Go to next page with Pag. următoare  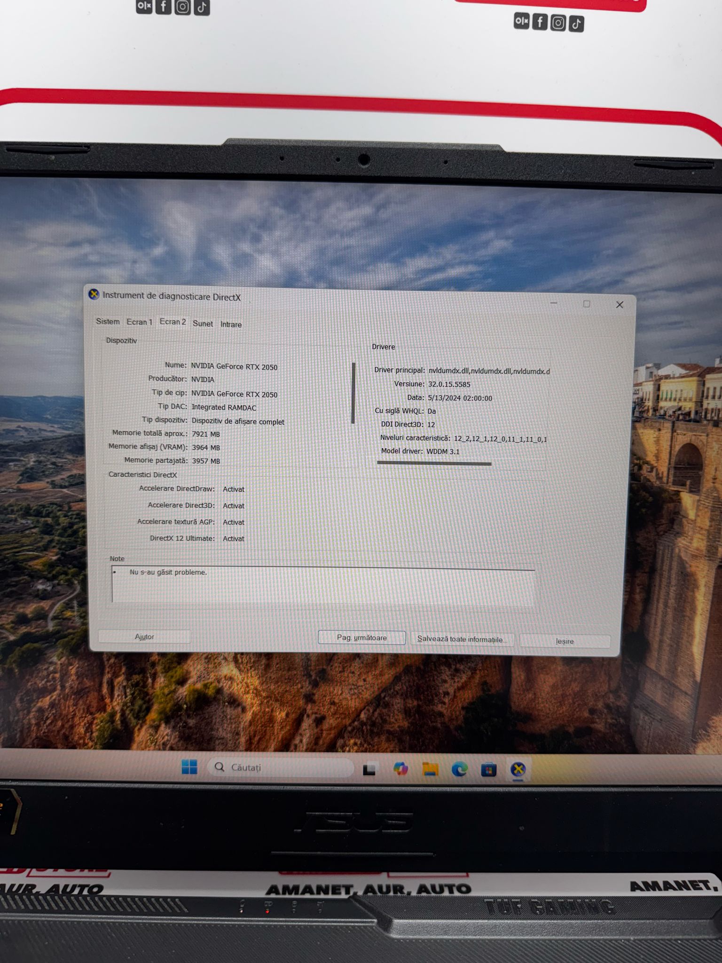click(362, 638)
